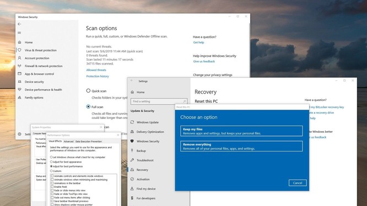
Task: Open the Data Execution Prevention tab
Action: pyautogui.click(x=89, y=142)
